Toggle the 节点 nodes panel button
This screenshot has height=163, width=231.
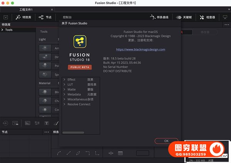tap(45, 17)
